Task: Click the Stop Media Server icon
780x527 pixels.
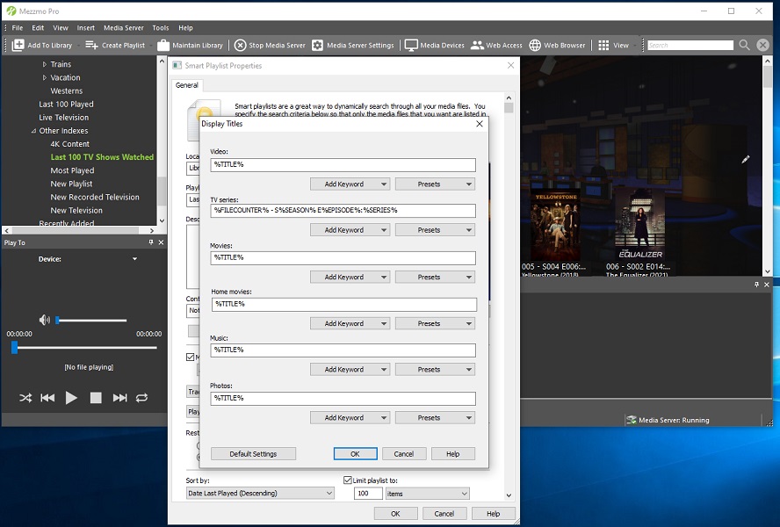Action: click(x=241, y=46)
